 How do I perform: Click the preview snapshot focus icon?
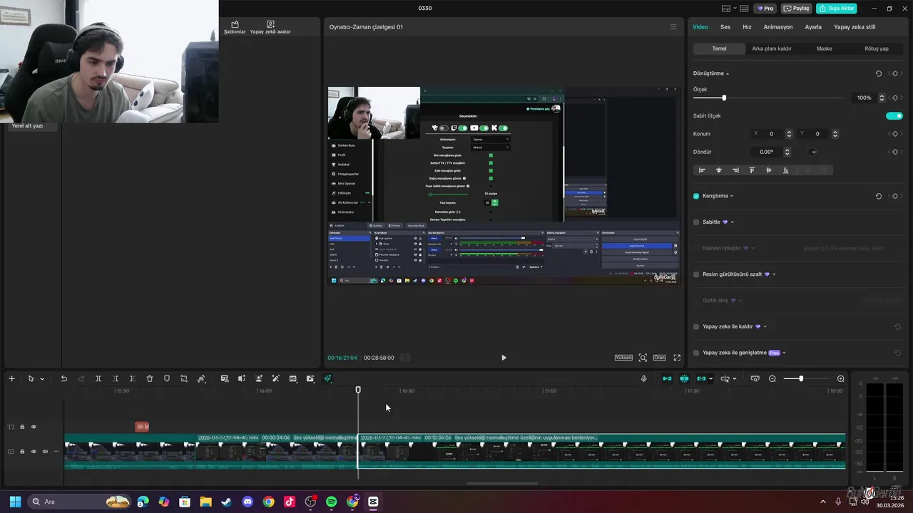coord(643,358)
